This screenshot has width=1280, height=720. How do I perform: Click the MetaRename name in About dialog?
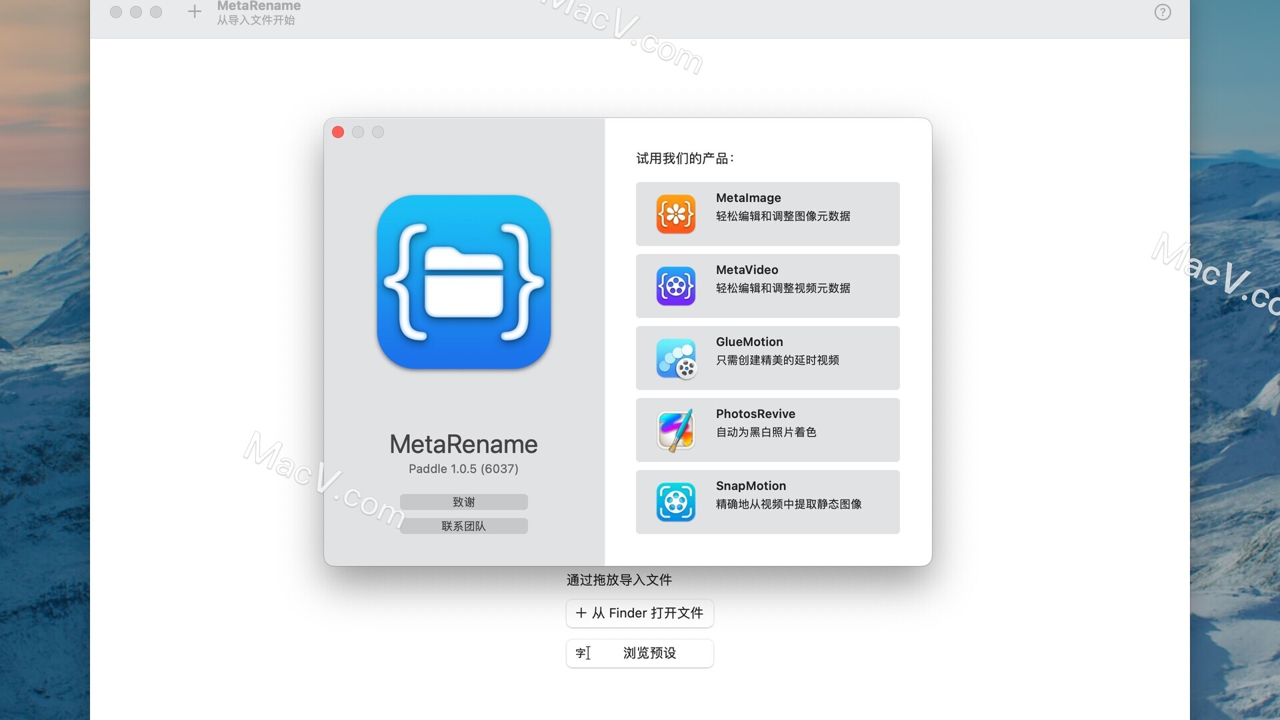click(x=463, y=444)
